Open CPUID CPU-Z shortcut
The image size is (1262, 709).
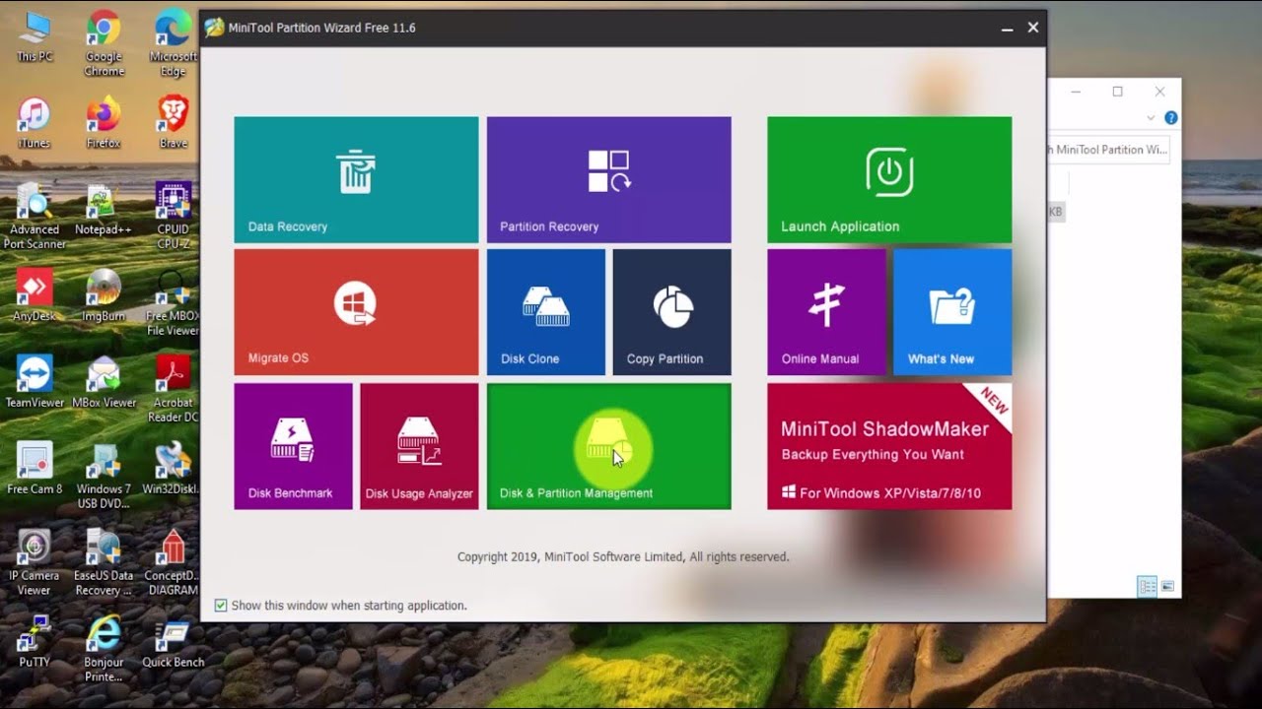coord(174,217)
